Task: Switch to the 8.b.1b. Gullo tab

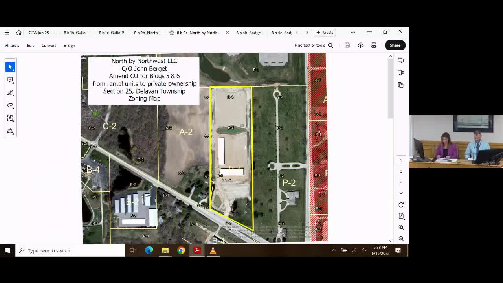Action: click(77, 33)
